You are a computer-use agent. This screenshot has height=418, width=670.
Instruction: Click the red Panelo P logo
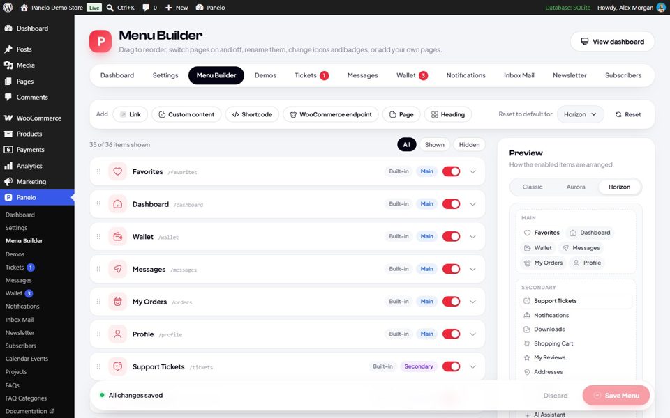100,41
